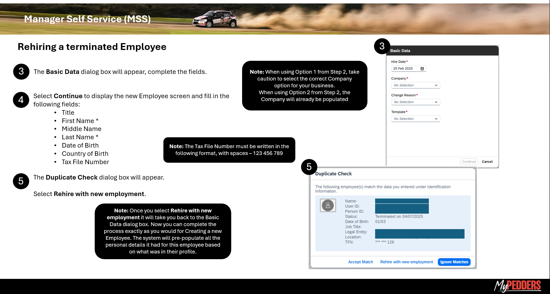
Task: Click the step 3 circle in instructions list
Action: click(21, 72)
